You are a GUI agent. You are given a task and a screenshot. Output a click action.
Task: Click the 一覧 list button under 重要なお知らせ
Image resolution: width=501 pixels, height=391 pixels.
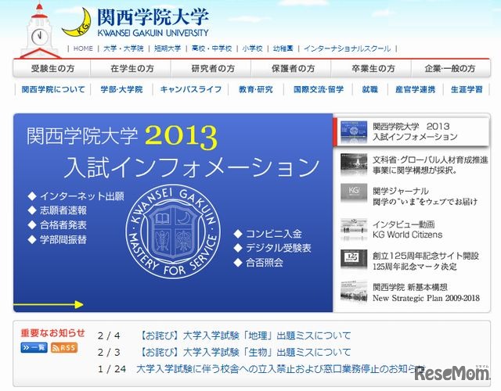[34, 347]
